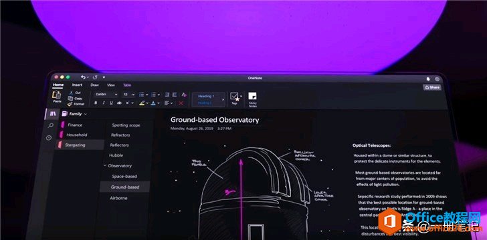Open the Tags dropdown arrow
Screen dimensions: 487x240
pyautogui.click(x=241, y=96)
